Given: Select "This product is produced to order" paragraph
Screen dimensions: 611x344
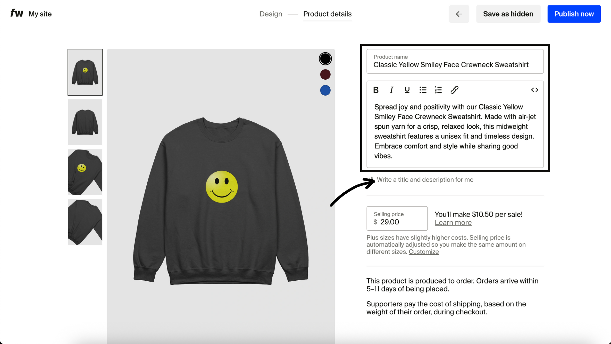Looking at the screenshot, I should [x=452, y=285].
